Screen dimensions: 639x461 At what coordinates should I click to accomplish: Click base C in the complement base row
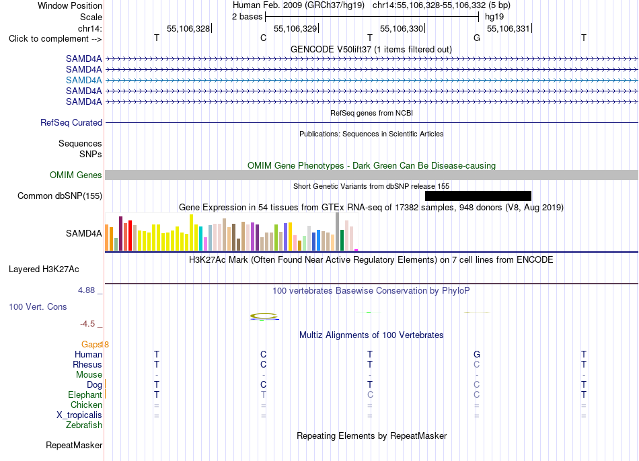263,38
